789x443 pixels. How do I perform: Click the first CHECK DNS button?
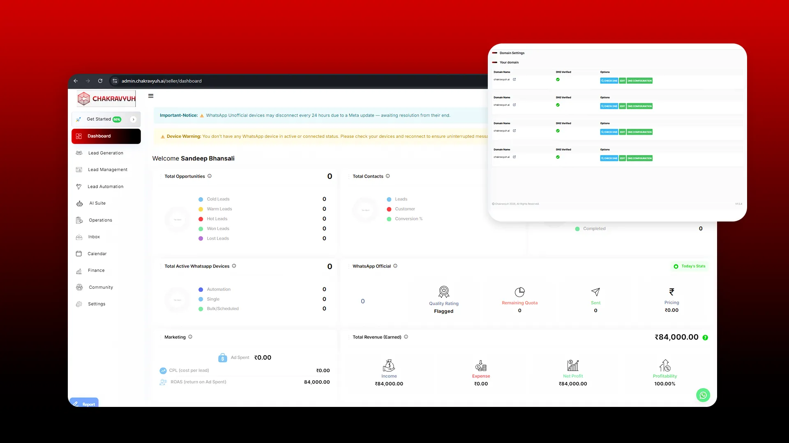(x=609, y=81)
